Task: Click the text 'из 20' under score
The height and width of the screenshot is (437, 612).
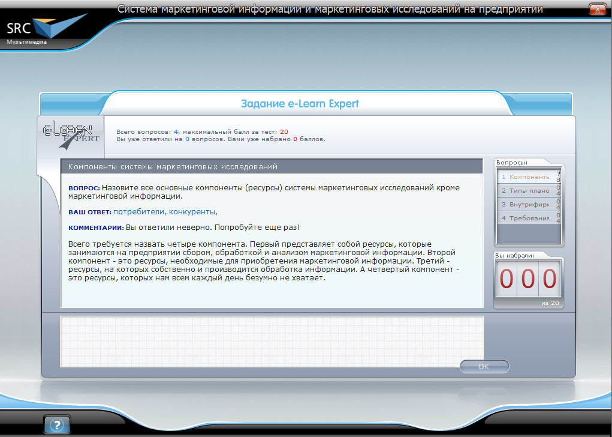Action: click(x=550, y=303)
